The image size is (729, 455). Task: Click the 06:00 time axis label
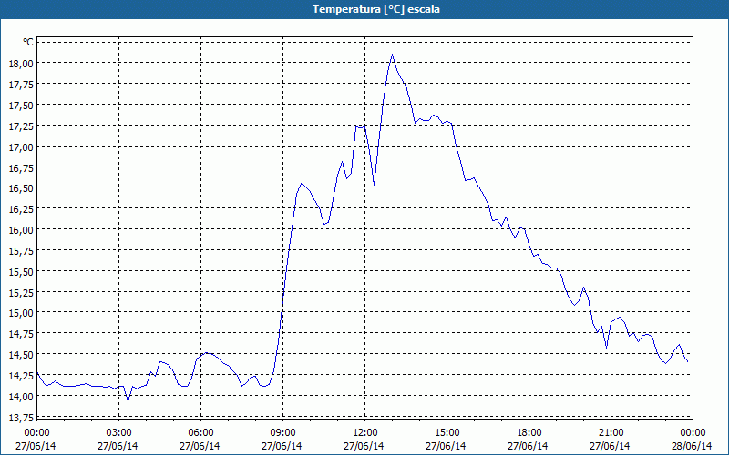[200, 433]
